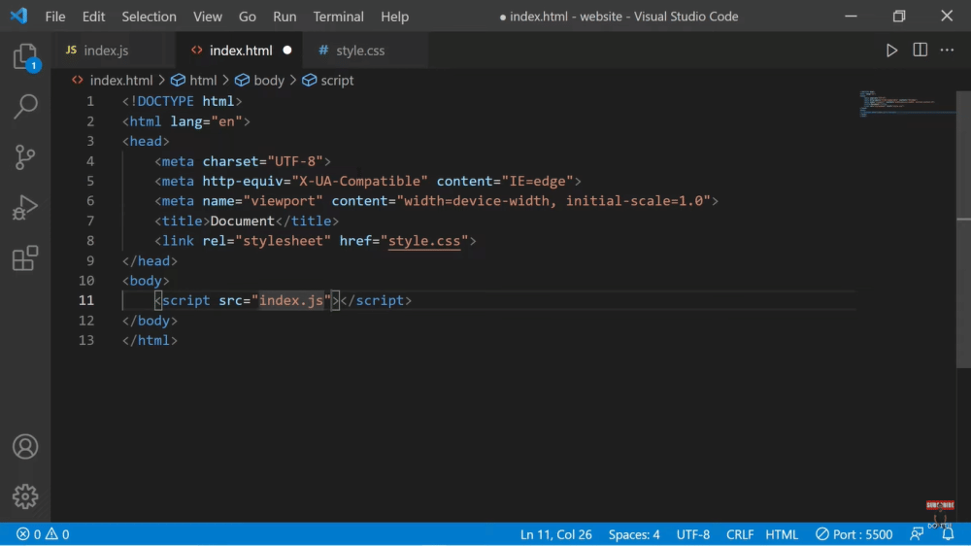This screenshot has width=971, height=546.
Task: Click Port : 5500 in status bar
Action: tap(854, 534)
